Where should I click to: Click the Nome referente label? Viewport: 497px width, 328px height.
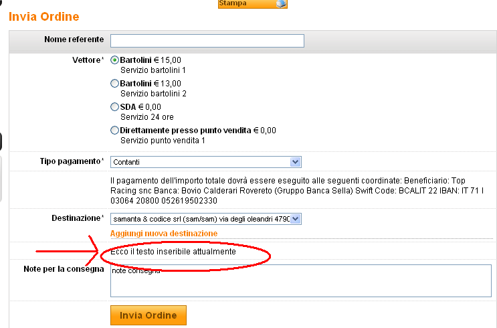coord(74,39)
